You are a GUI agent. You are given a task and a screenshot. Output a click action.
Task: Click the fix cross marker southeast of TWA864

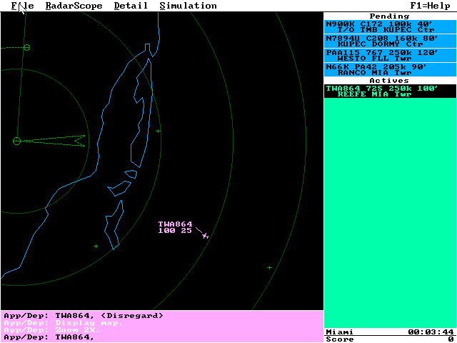[x=270, y=267]
